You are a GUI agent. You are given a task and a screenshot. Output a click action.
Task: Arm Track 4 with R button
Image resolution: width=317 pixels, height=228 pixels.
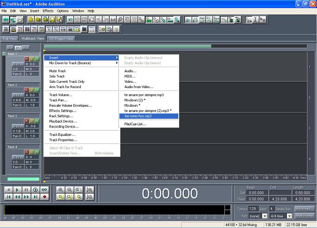pyautogui.click(x=27, y=152)
